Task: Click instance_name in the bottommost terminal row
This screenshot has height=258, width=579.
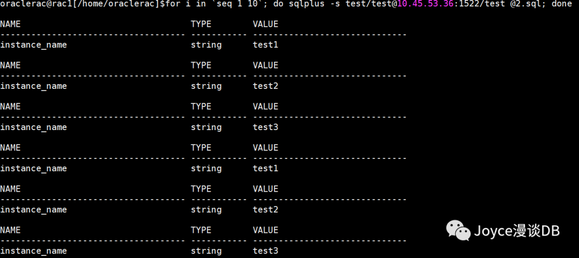Action: pyautogui.click(x=34, y=251)
